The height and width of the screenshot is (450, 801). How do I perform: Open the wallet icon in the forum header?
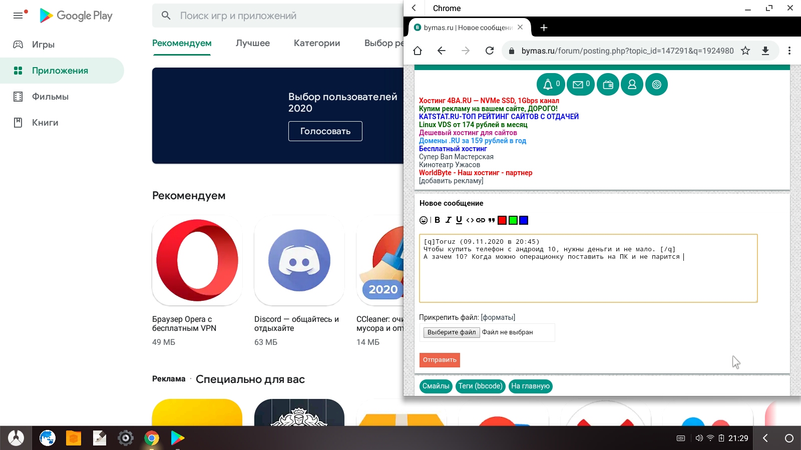click(x=608, y=85)
